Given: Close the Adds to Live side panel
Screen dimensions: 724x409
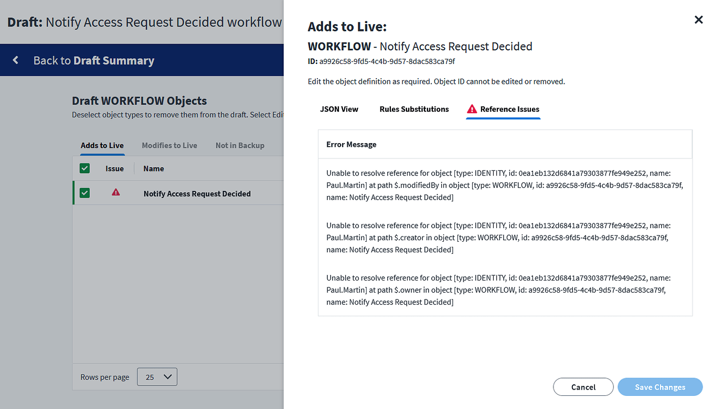Looking at the screenshot, I should 698,19.
